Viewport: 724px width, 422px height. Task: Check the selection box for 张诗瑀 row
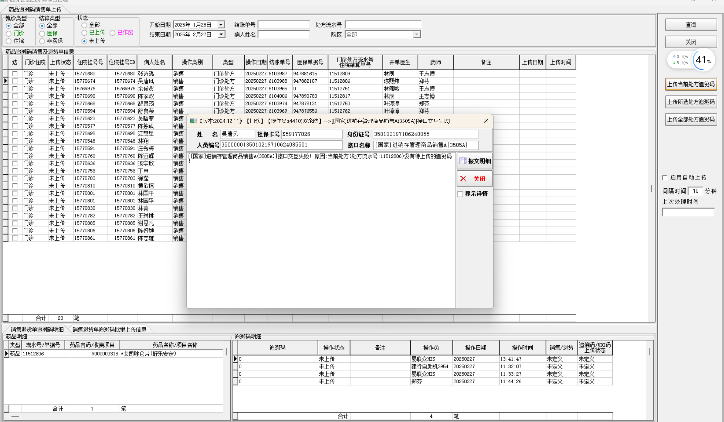tap(15, 74)
